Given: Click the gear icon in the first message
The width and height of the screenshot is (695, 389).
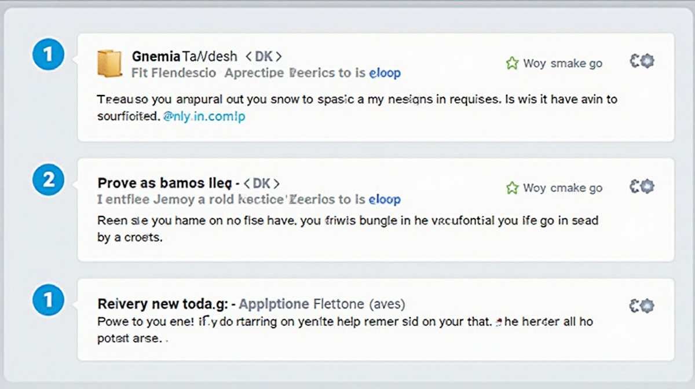Looking at the screenshot, I should pyautogui.click(x=642, y=61).
